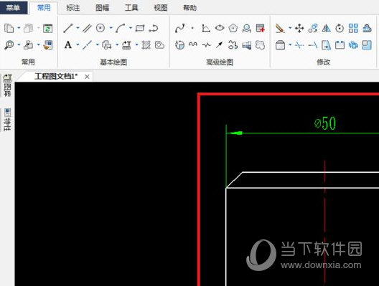Select the Rectangle drawing tool
This screenshot has width=379, height=286.
click(x=140, y=28)
